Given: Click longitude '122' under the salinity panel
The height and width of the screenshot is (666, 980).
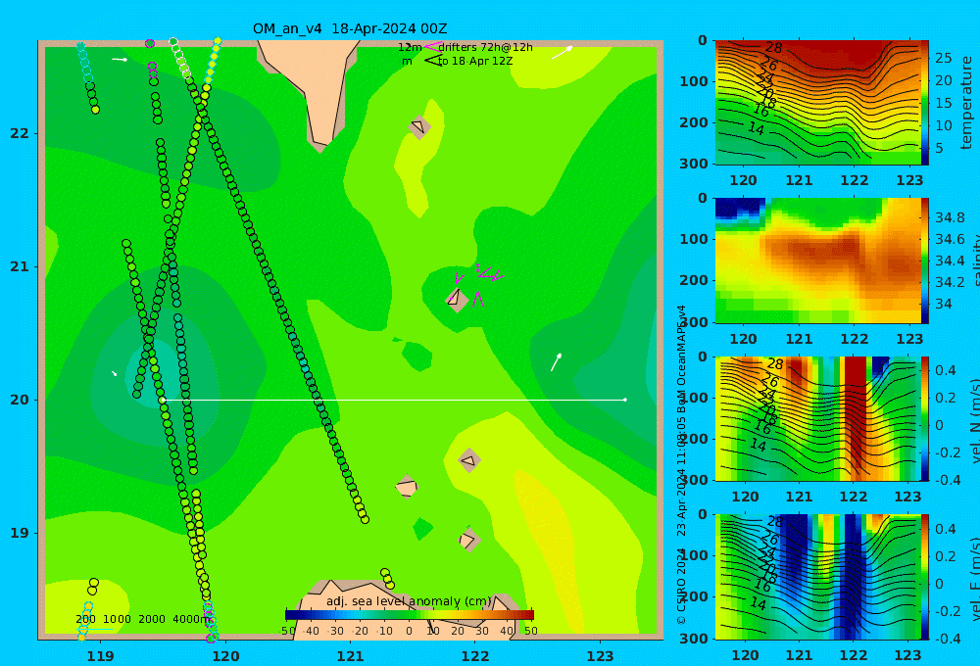Looking at the screenshot, I should coord(855,339).
